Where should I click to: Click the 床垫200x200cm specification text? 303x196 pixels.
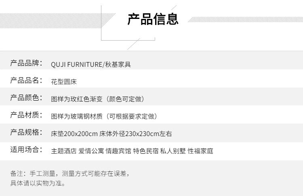tap(74, 134)
